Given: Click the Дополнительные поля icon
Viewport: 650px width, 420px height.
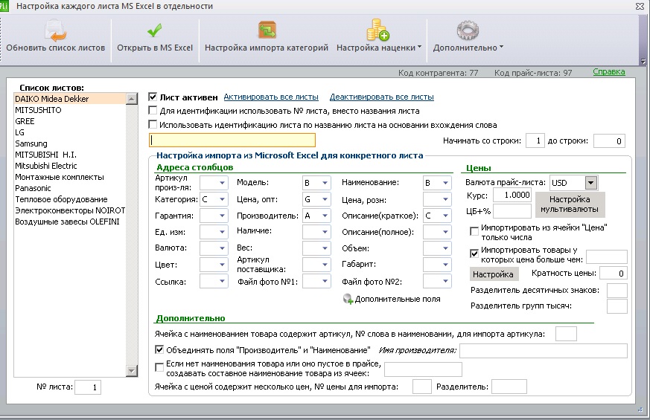Looking at the screenshot, I should (x=348, y=299).
